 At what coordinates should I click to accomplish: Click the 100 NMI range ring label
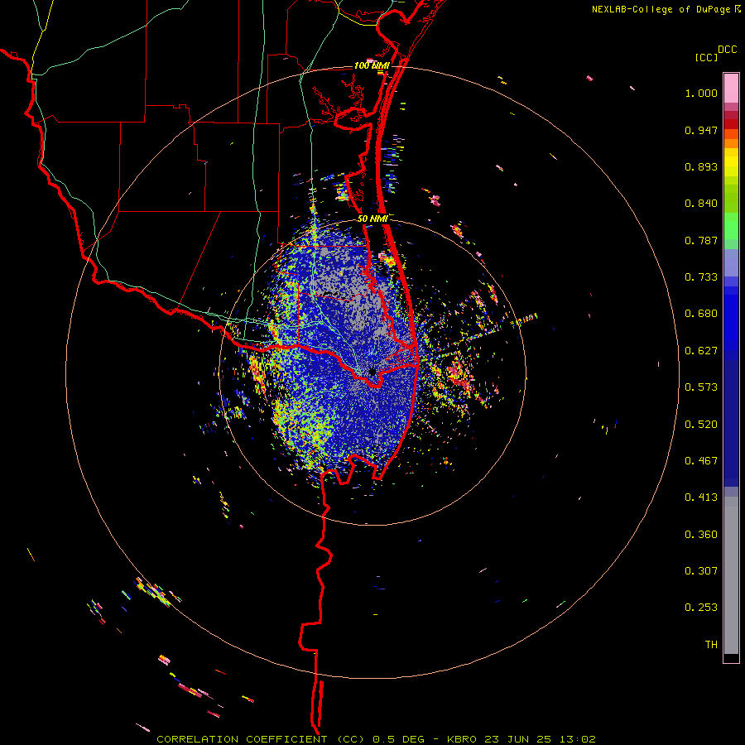point(372,65)
